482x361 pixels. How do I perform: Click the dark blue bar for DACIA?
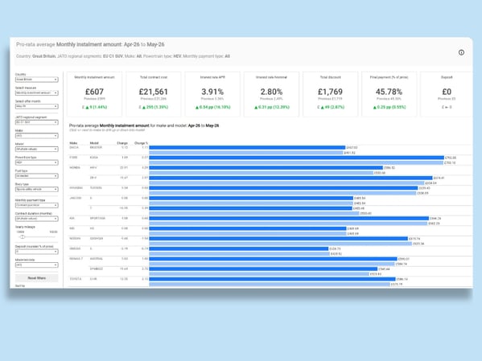point(248,147)
